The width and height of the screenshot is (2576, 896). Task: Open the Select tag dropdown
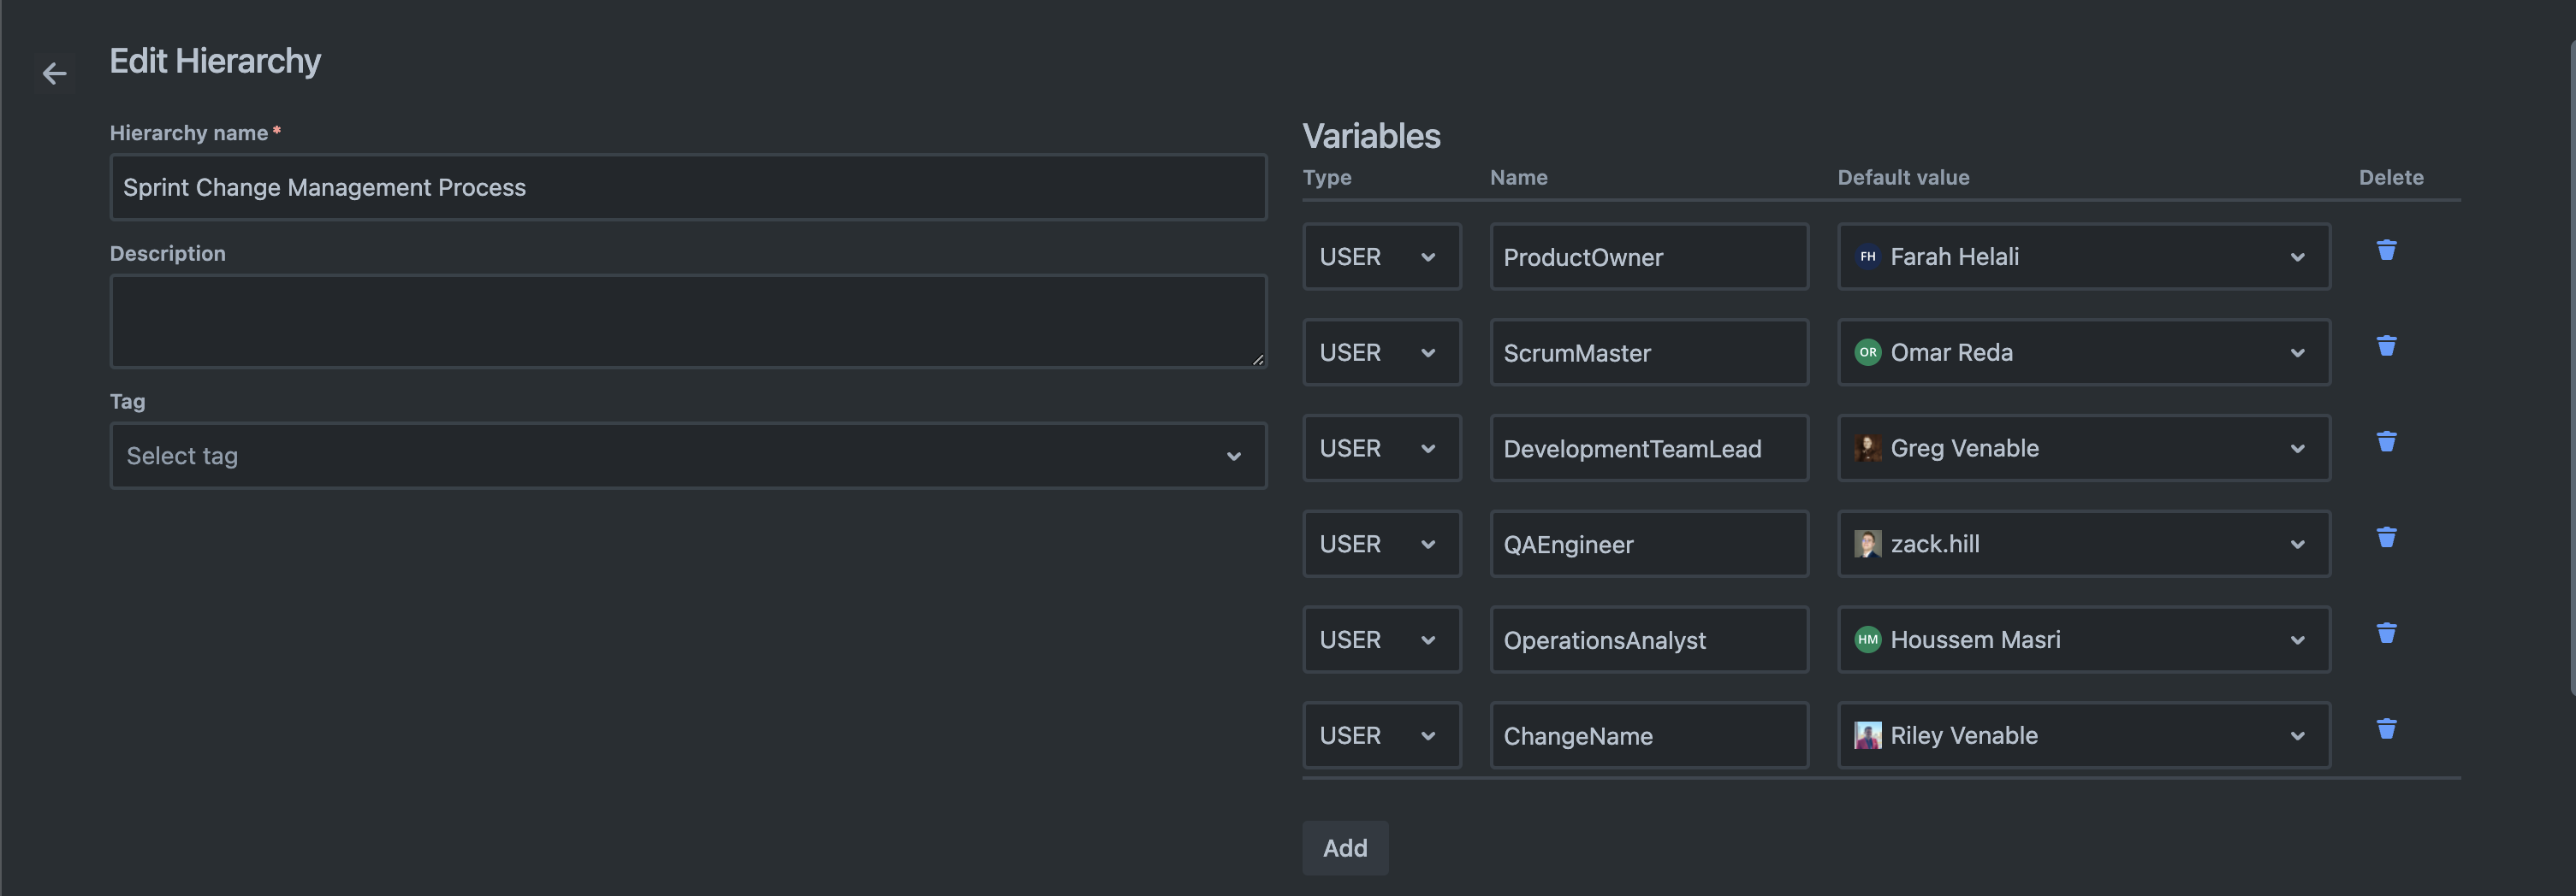point(687,456)
